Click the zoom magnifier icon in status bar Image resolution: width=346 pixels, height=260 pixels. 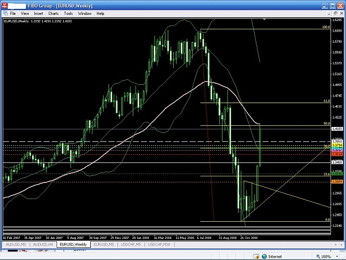tap(318, 256)
